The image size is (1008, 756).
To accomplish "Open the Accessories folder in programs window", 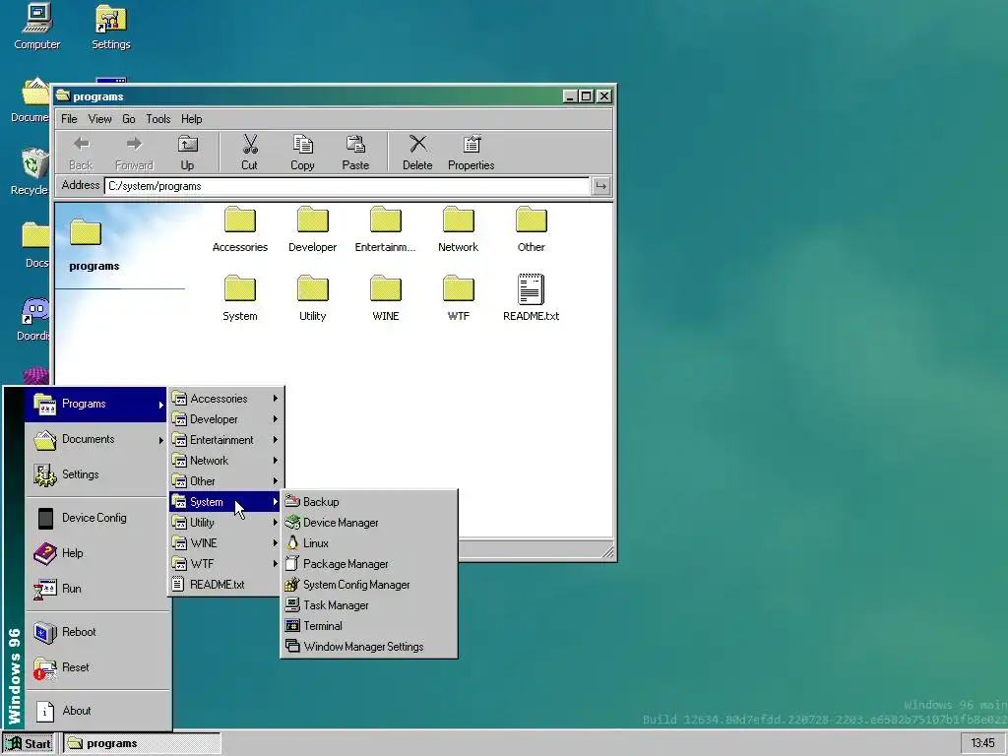I will pos(240,228).
